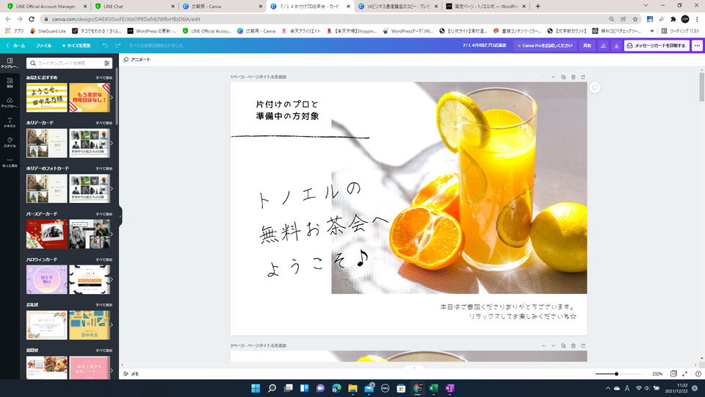Duplicate page 1 with the copy icon
The height and width of the screenshot is (397, 705).
tap(563, 76)
